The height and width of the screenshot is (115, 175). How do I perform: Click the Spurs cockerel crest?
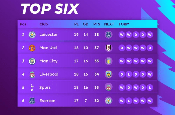(x=32, y=88)
